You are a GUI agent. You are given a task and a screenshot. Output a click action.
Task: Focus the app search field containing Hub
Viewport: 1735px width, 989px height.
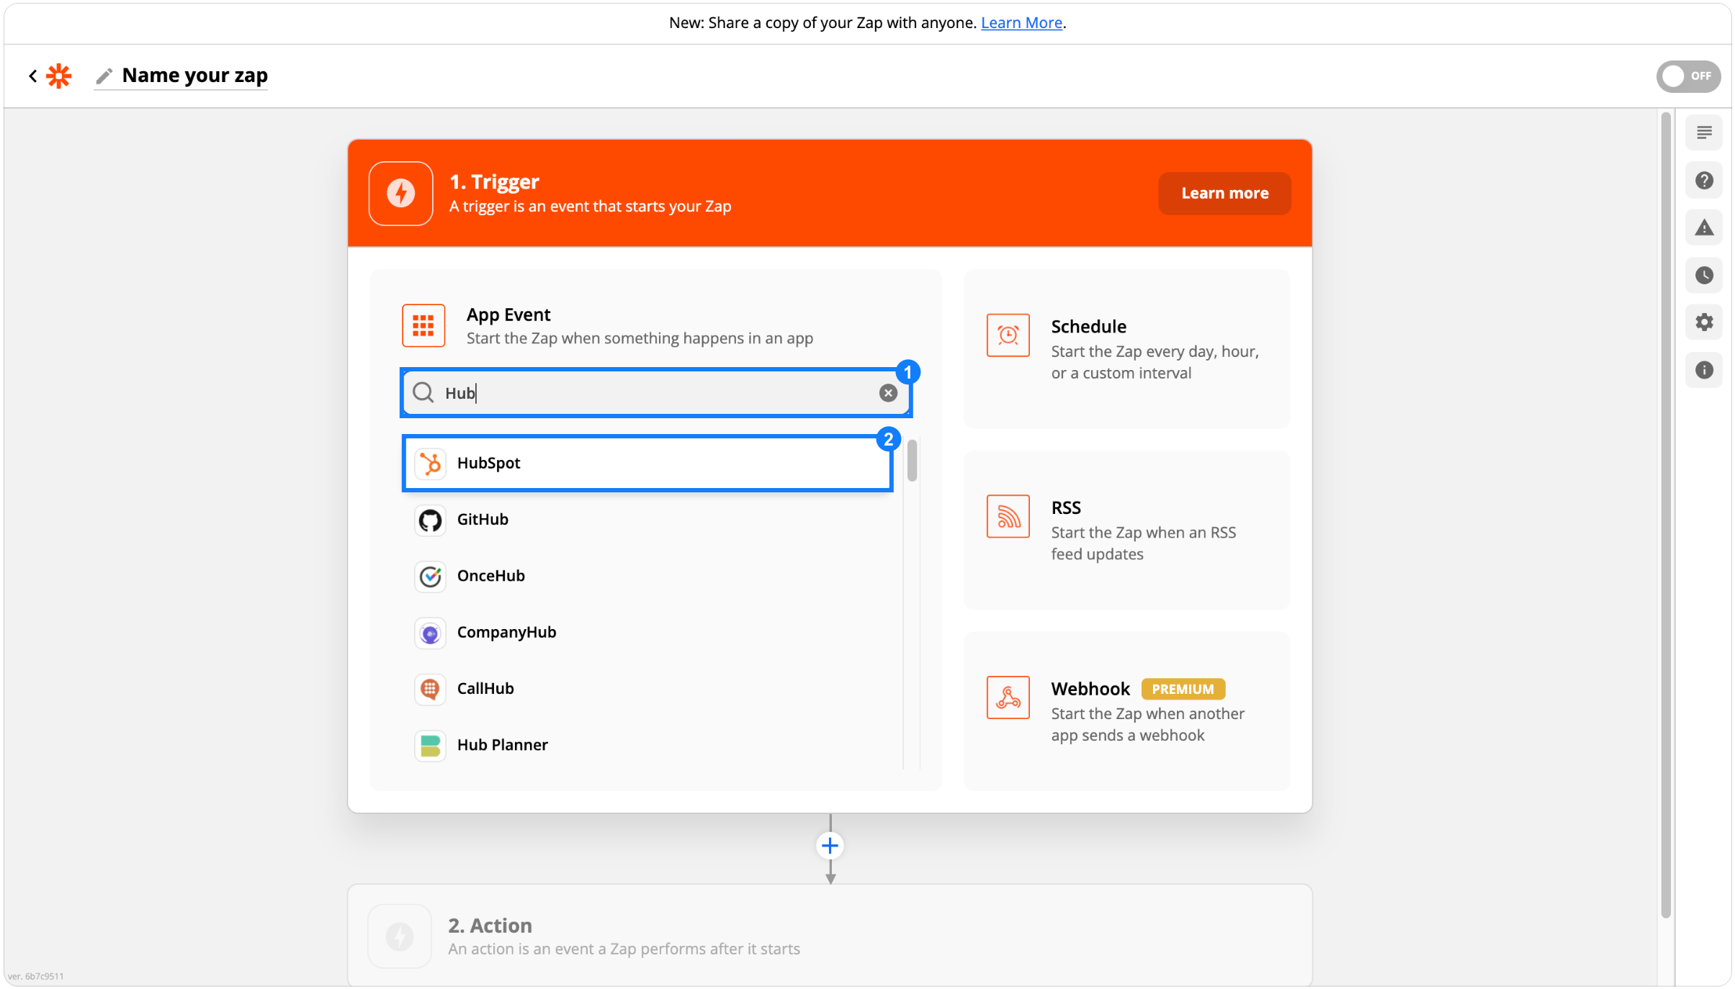tap(655, 392)
